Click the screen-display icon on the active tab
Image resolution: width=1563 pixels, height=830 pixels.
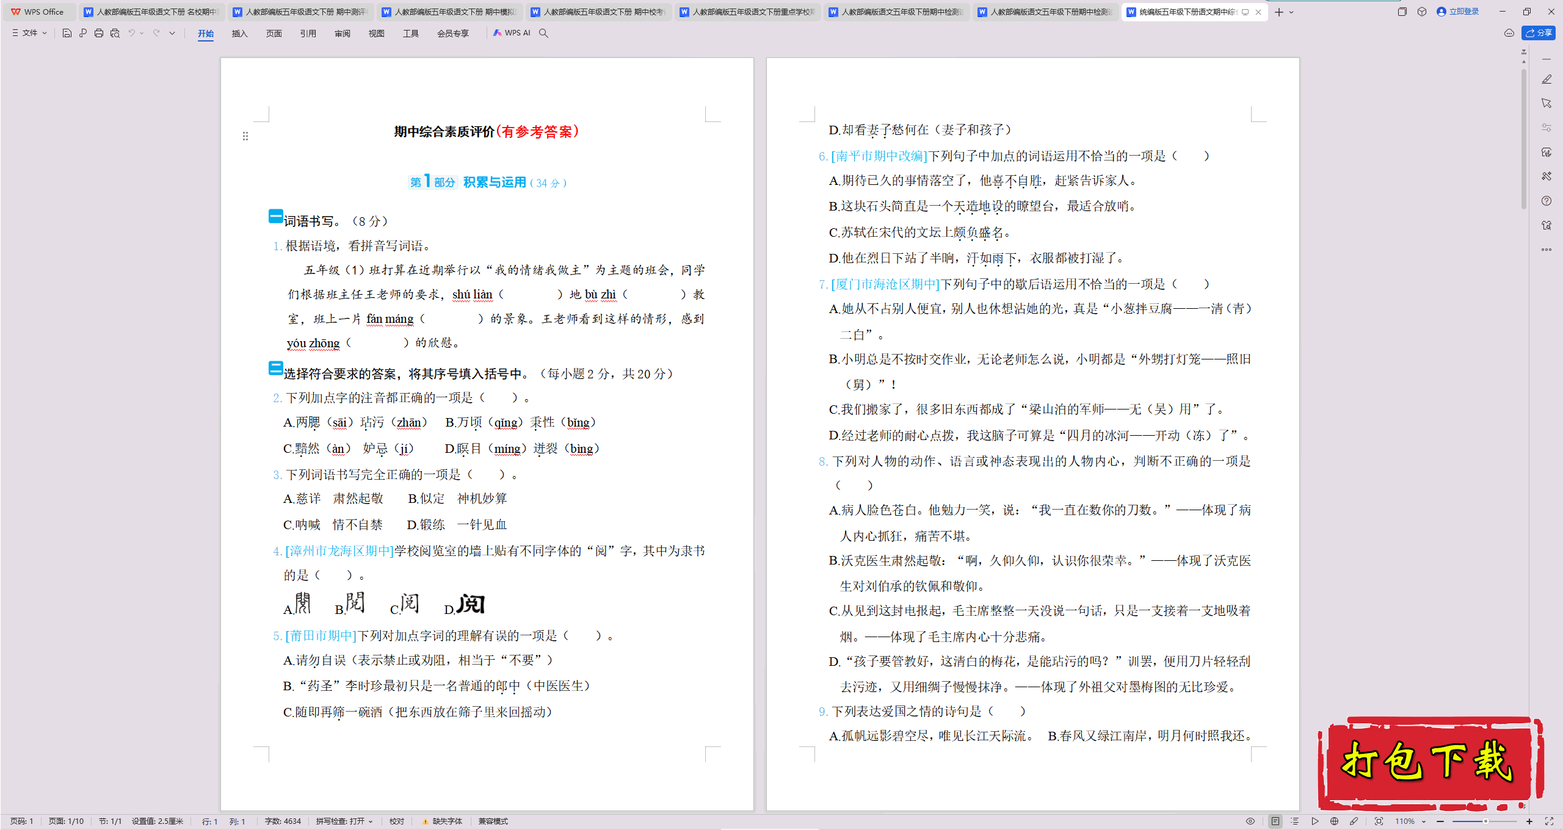[x=1246, y=12]
